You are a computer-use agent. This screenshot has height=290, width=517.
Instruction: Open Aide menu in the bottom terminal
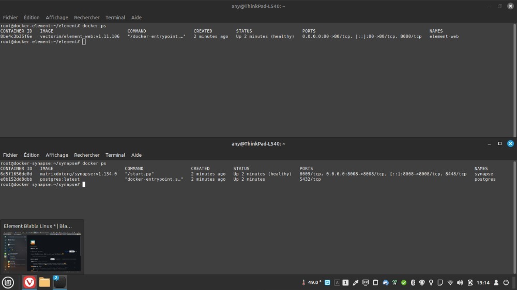click(x=136, y=155)
